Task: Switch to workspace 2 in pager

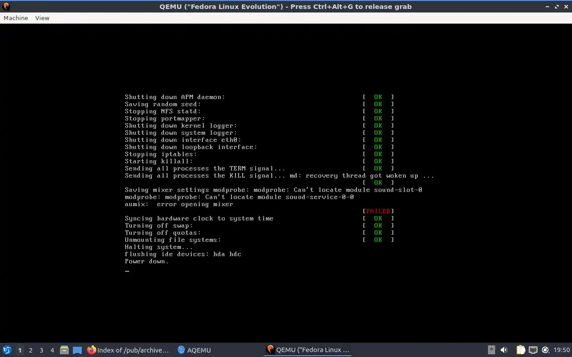Action: click(30, 350)
